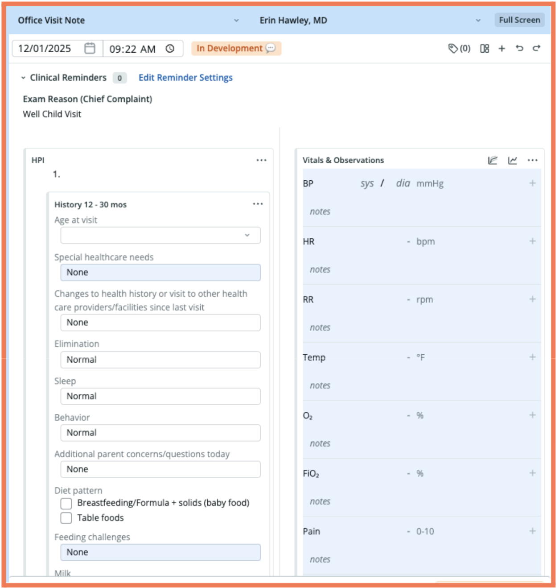
Task: Click the RR notes field
Action: (320, 327)
